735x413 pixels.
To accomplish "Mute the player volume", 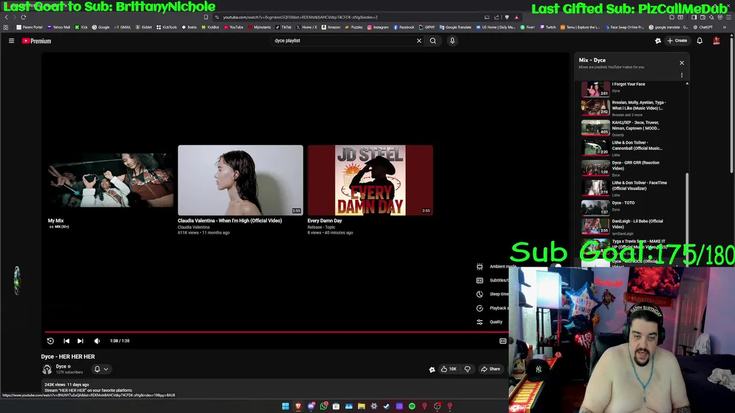I will click(x=97, y=341).
